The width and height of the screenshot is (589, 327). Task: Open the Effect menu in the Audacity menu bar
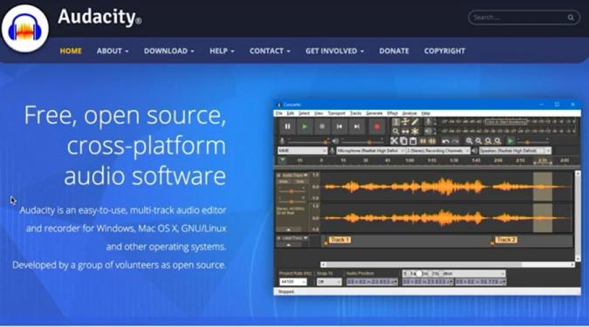click(392, 113)
